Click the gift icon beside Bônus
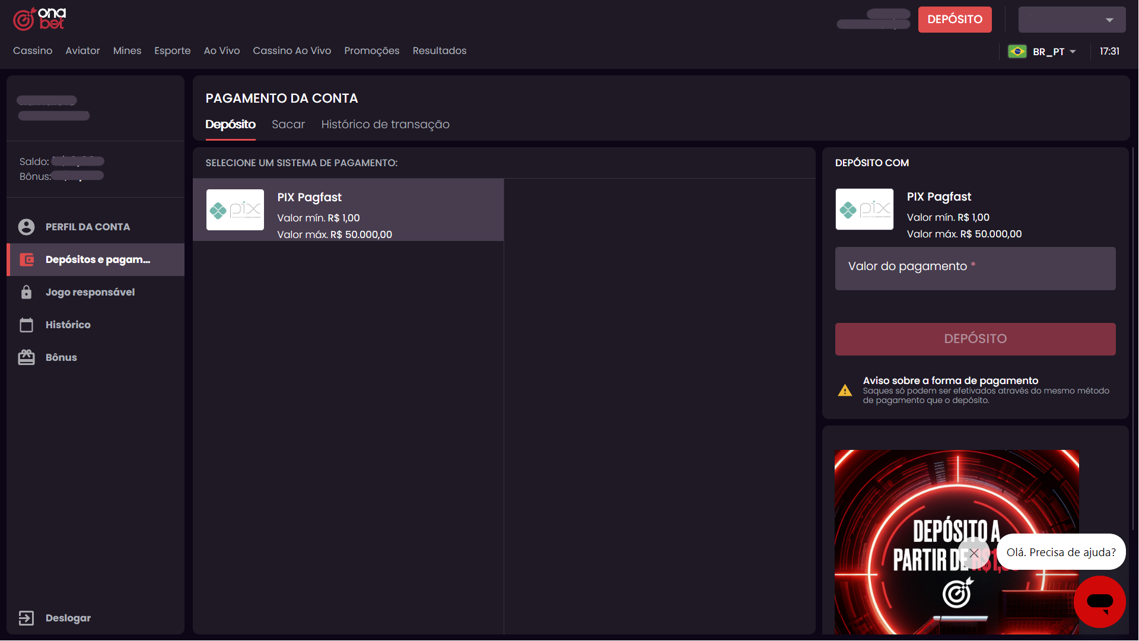This screenshot has width=1139, height=641. [x=26, y=357]
